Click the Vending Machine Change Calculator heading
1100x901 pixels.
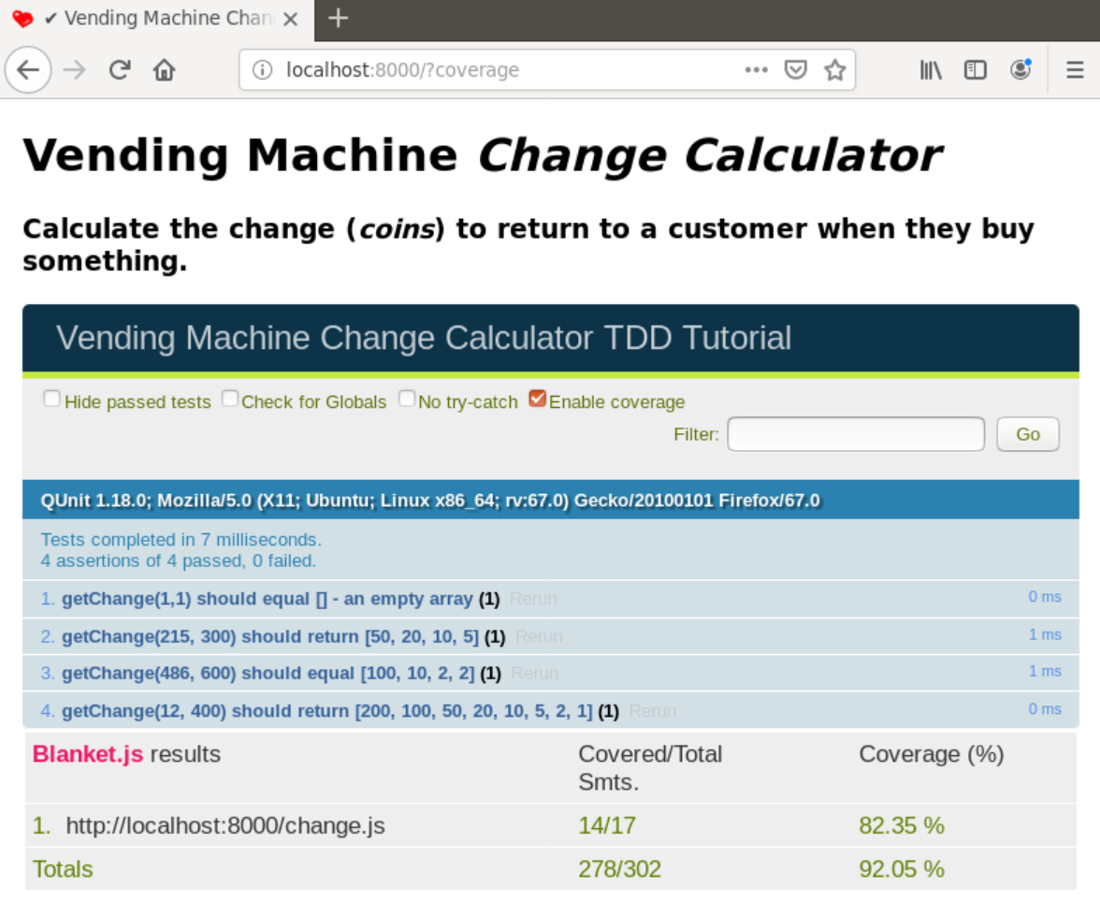coord(483,155)
